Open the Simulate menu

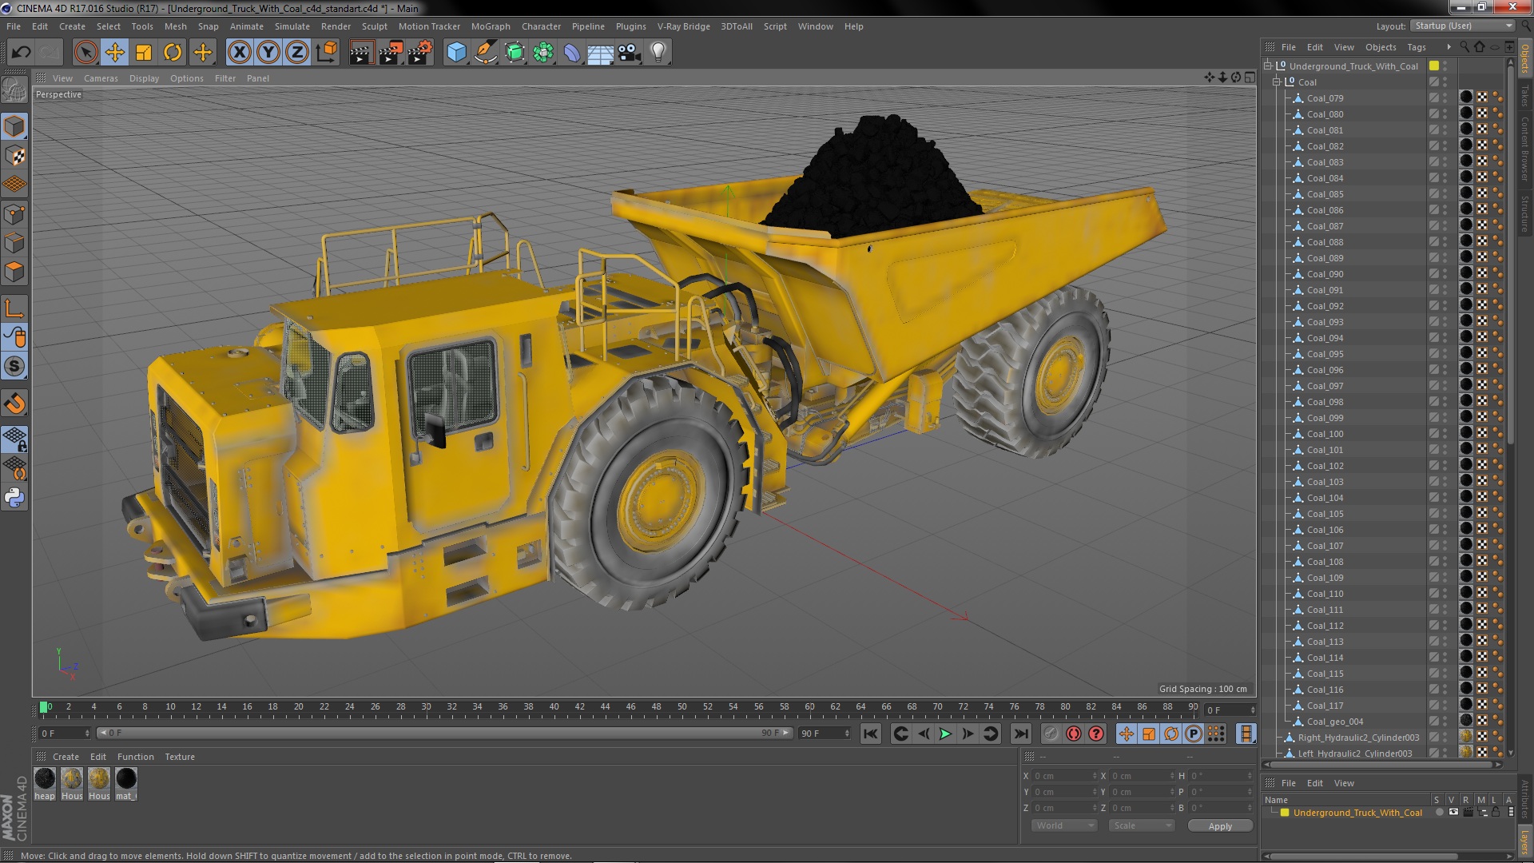tap(292, 26)
